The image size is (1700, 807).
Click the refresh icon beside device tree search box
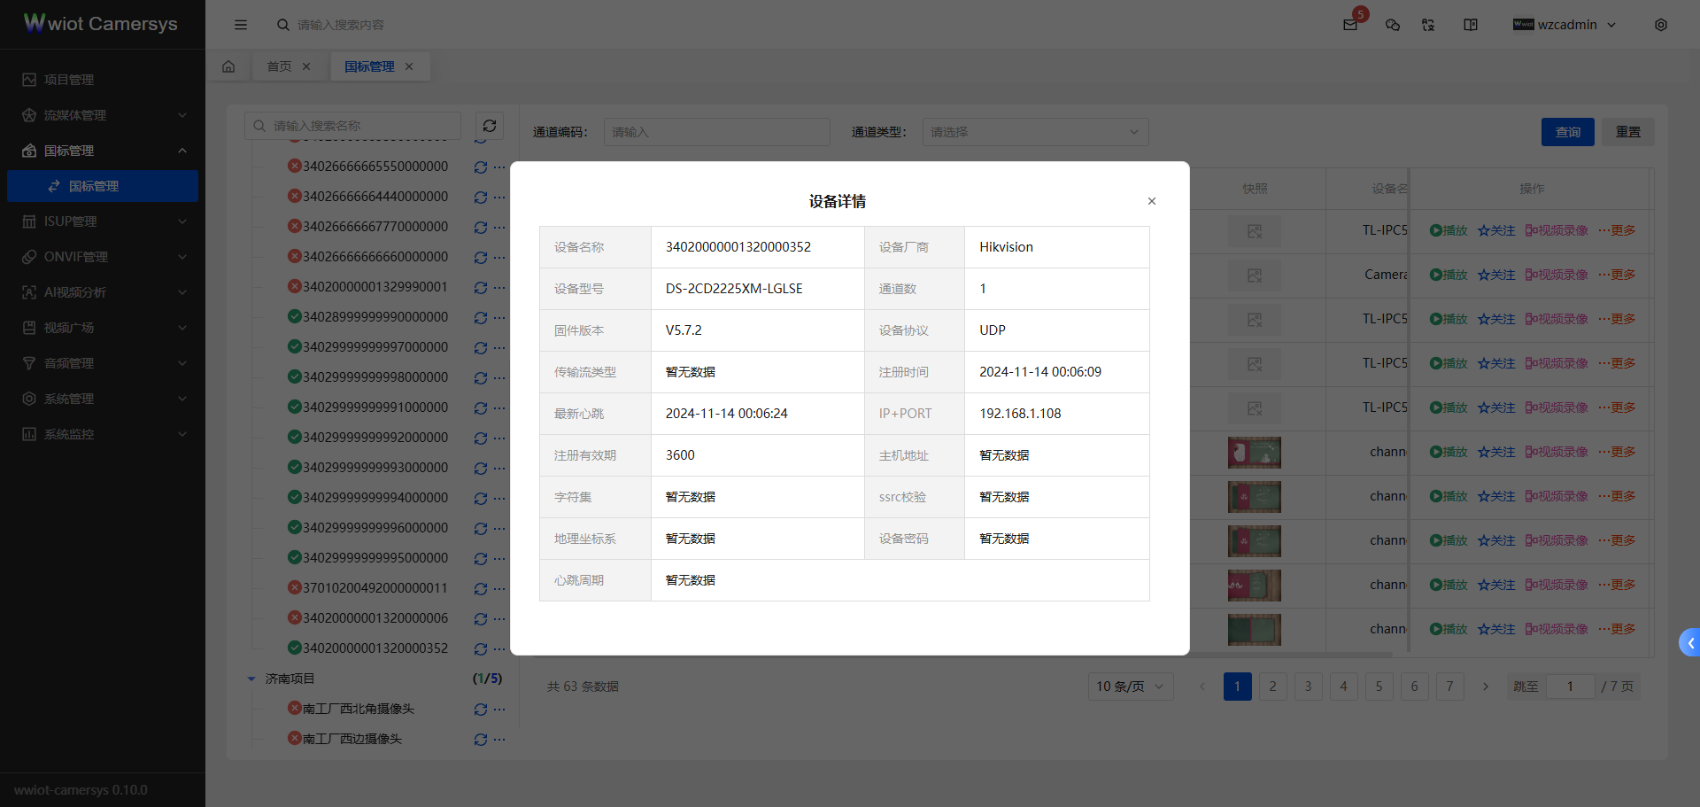pyautogui.click(x=489, y=126)
